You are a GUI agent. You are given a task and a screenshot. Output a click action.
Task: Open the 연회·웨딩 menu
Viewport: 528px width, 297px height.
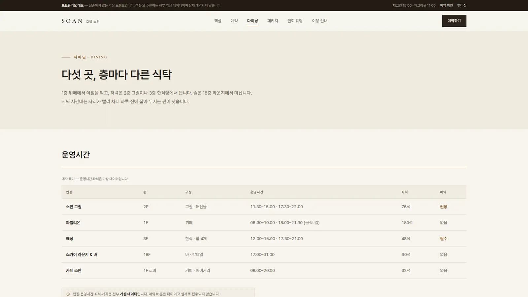point(295,21)
